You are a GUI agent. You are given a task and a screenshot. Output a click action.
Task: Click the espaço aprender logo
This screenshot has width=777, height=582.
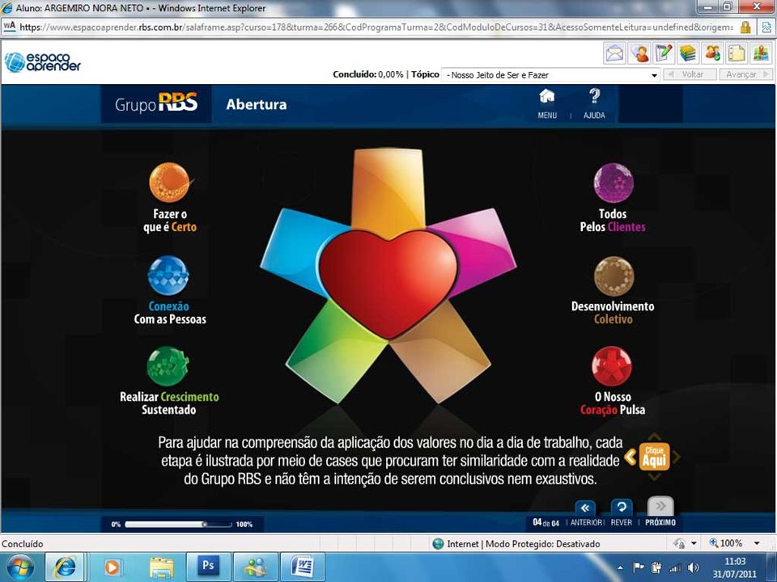point(43,62)
